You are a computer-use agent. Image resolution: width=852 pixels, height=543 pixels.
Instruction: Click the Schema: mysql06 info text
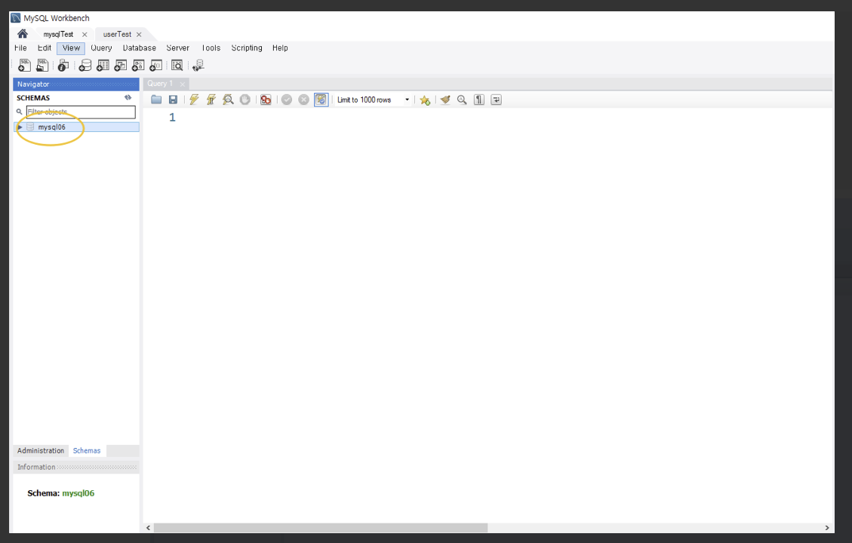[61, 493]
